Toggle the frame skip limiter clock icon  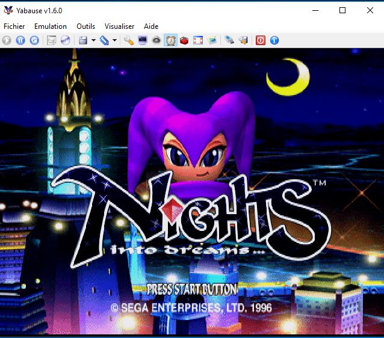[170, 40]
